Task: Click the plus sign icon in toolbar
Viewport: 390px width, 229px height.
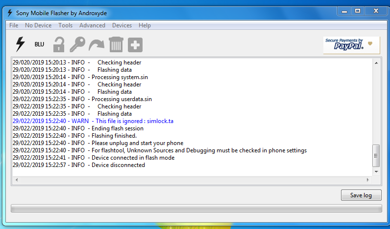Action: pyautogui.click(x=135, y=45)
